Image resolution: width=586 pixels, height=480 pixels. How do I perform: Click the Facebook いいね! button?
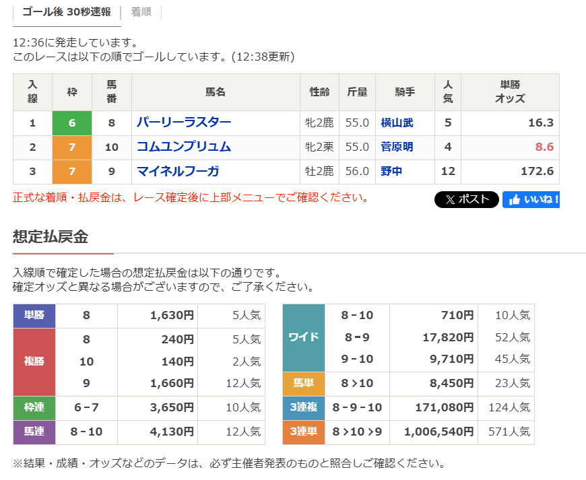[531, 199]
